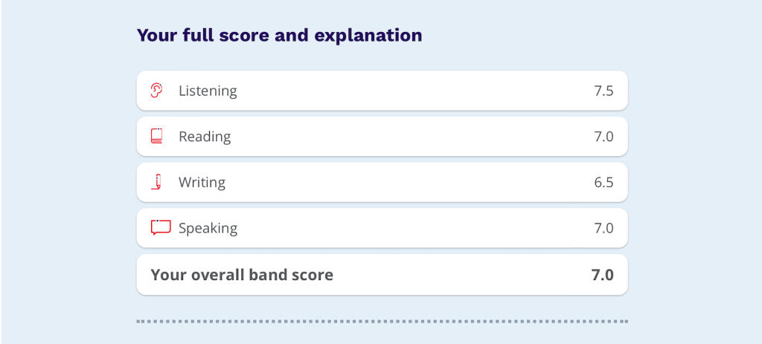The height and width of the screenshot is (344, 762).
Task: Click the Reading book icon
Action: point(156,137)
